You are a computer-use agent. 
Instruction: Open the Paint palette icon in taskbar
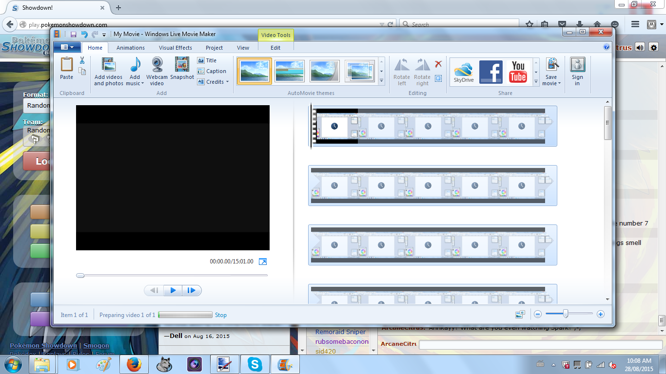(103, 364)
